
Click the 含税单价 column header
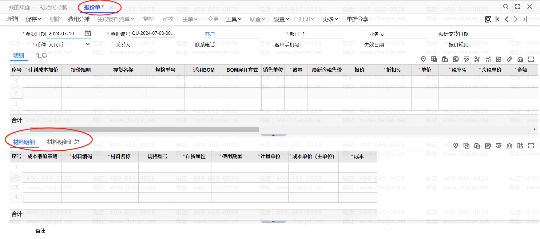[490, 70]
